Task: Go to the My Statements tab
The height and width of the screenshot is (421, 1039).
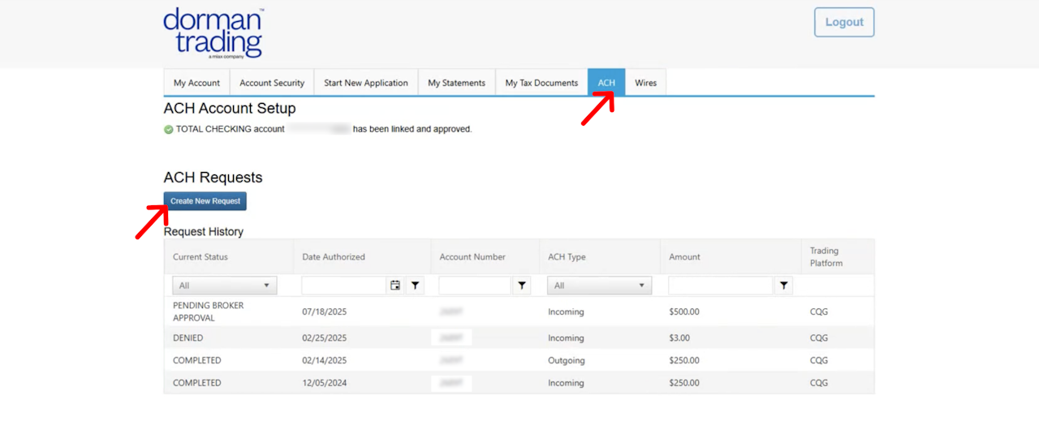Action: pos(456,83)
